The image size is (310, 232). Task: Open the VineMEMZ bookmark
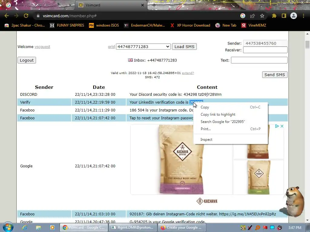tap(254, 25)
